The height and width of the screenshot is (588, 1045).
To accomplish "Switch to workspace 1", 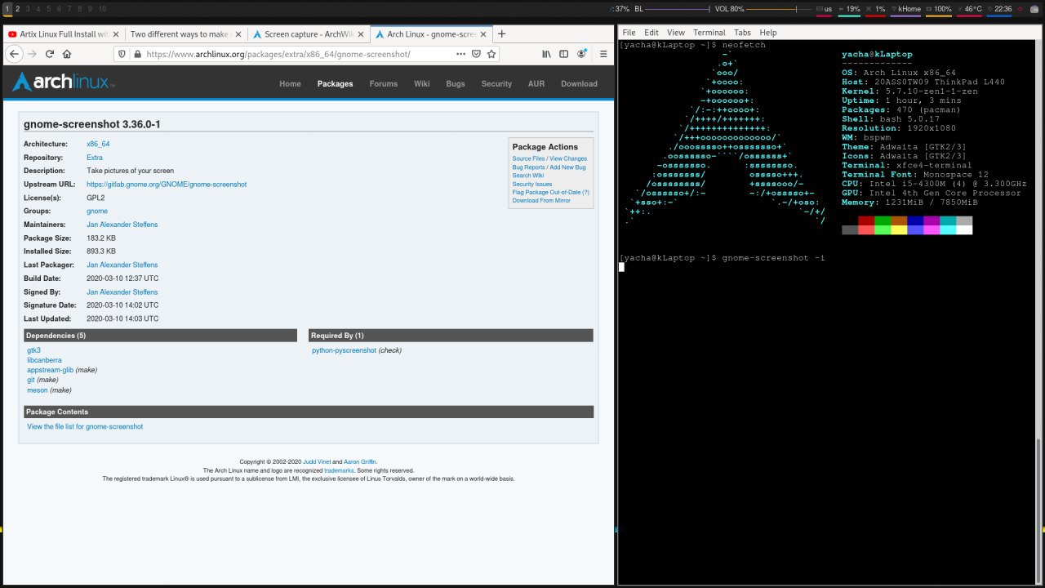I will [x=7, y=8].
